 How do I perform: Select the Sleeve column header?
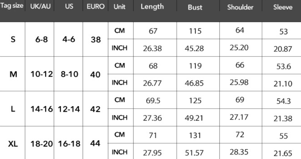283,7
